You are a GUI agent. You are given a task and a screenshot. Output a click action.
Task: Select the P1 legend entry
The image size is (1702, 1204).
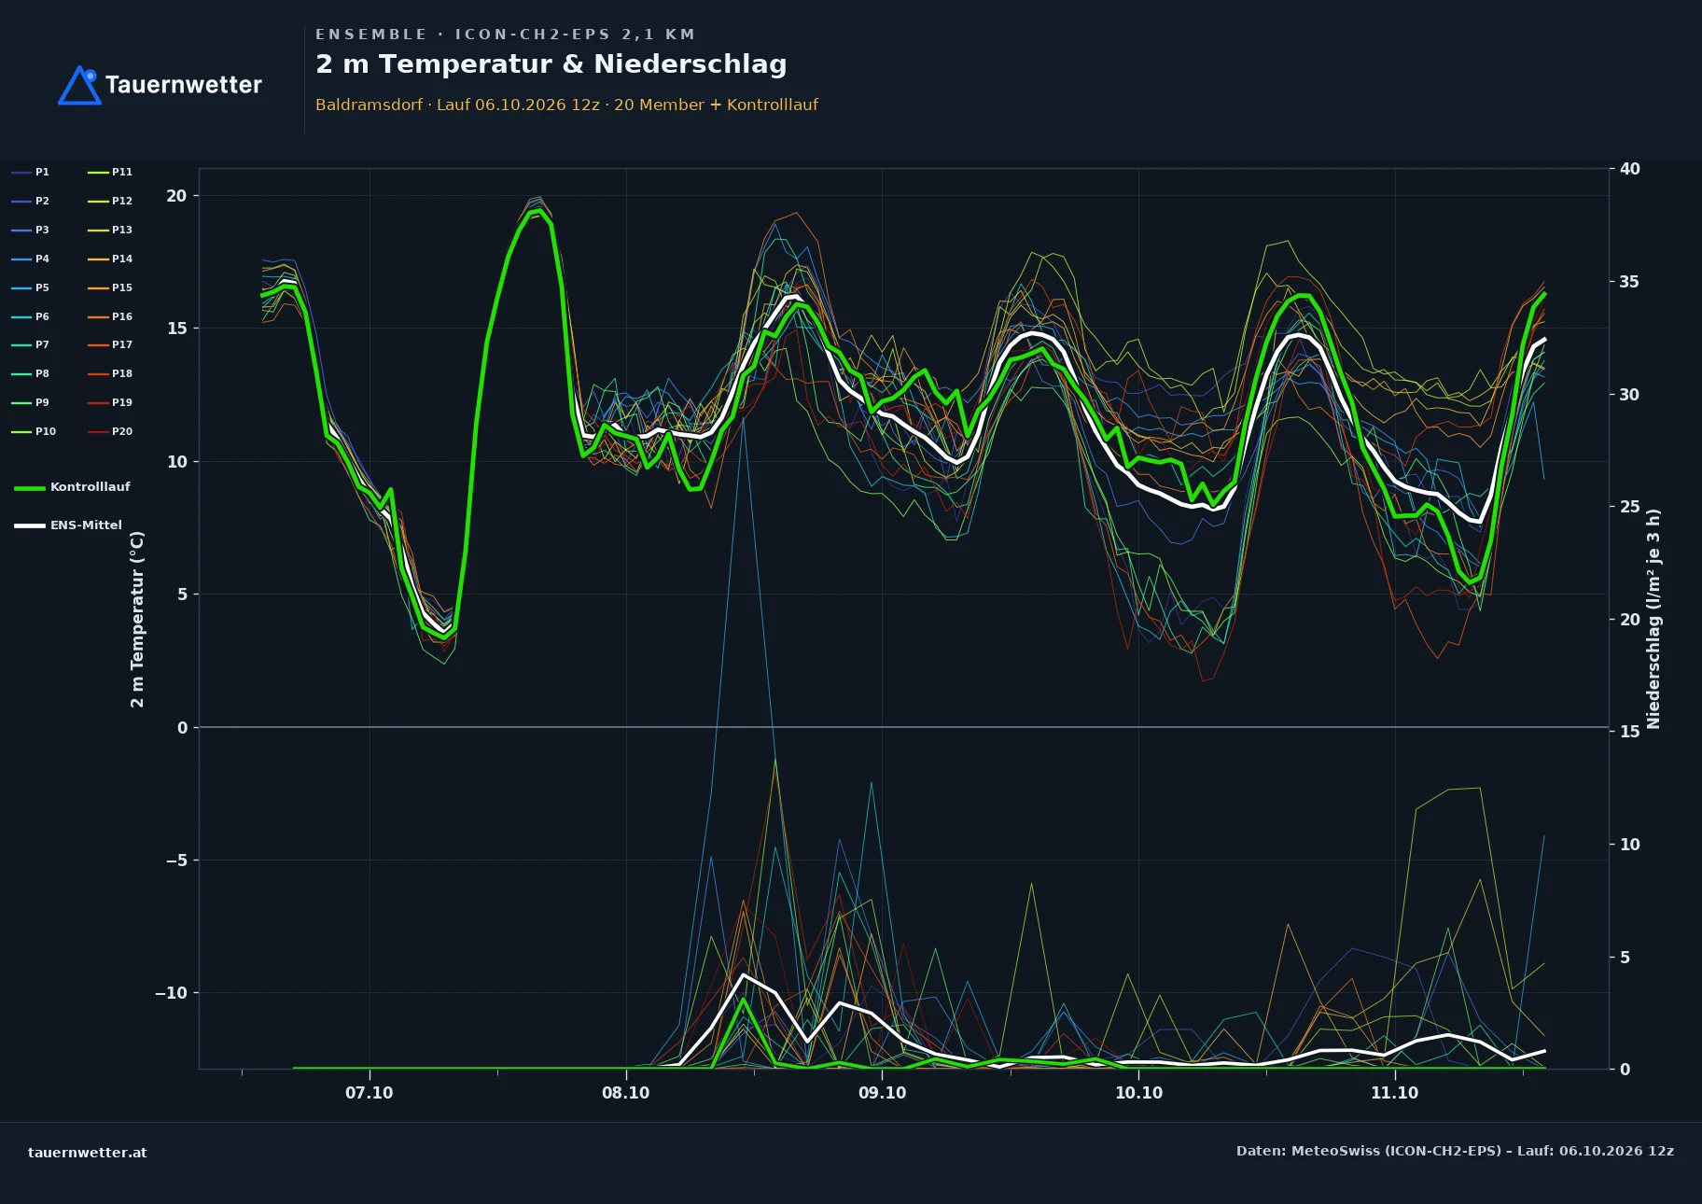(31, 172)
